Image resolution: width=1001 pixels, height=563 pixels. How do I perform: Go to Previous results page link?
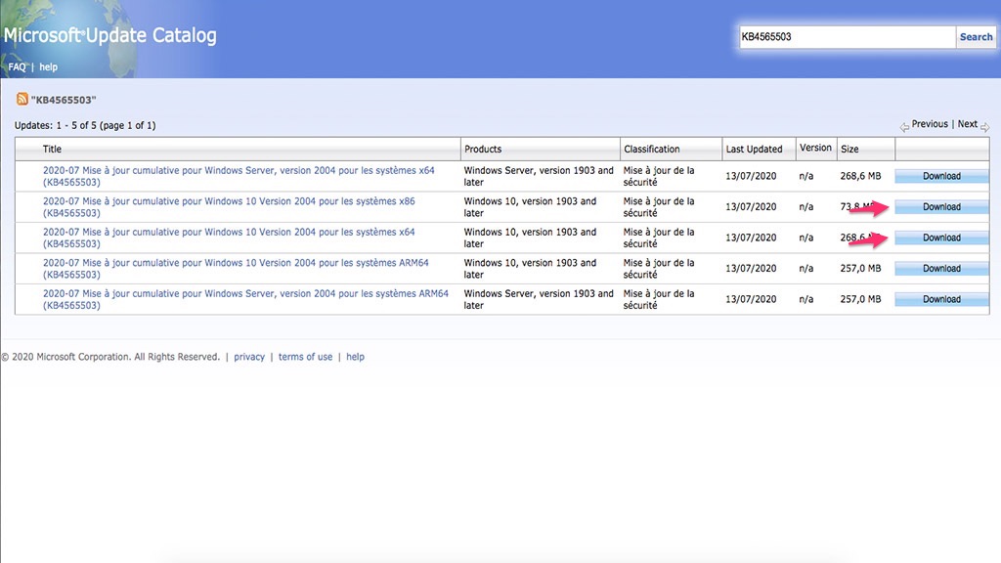coord(930,124)
